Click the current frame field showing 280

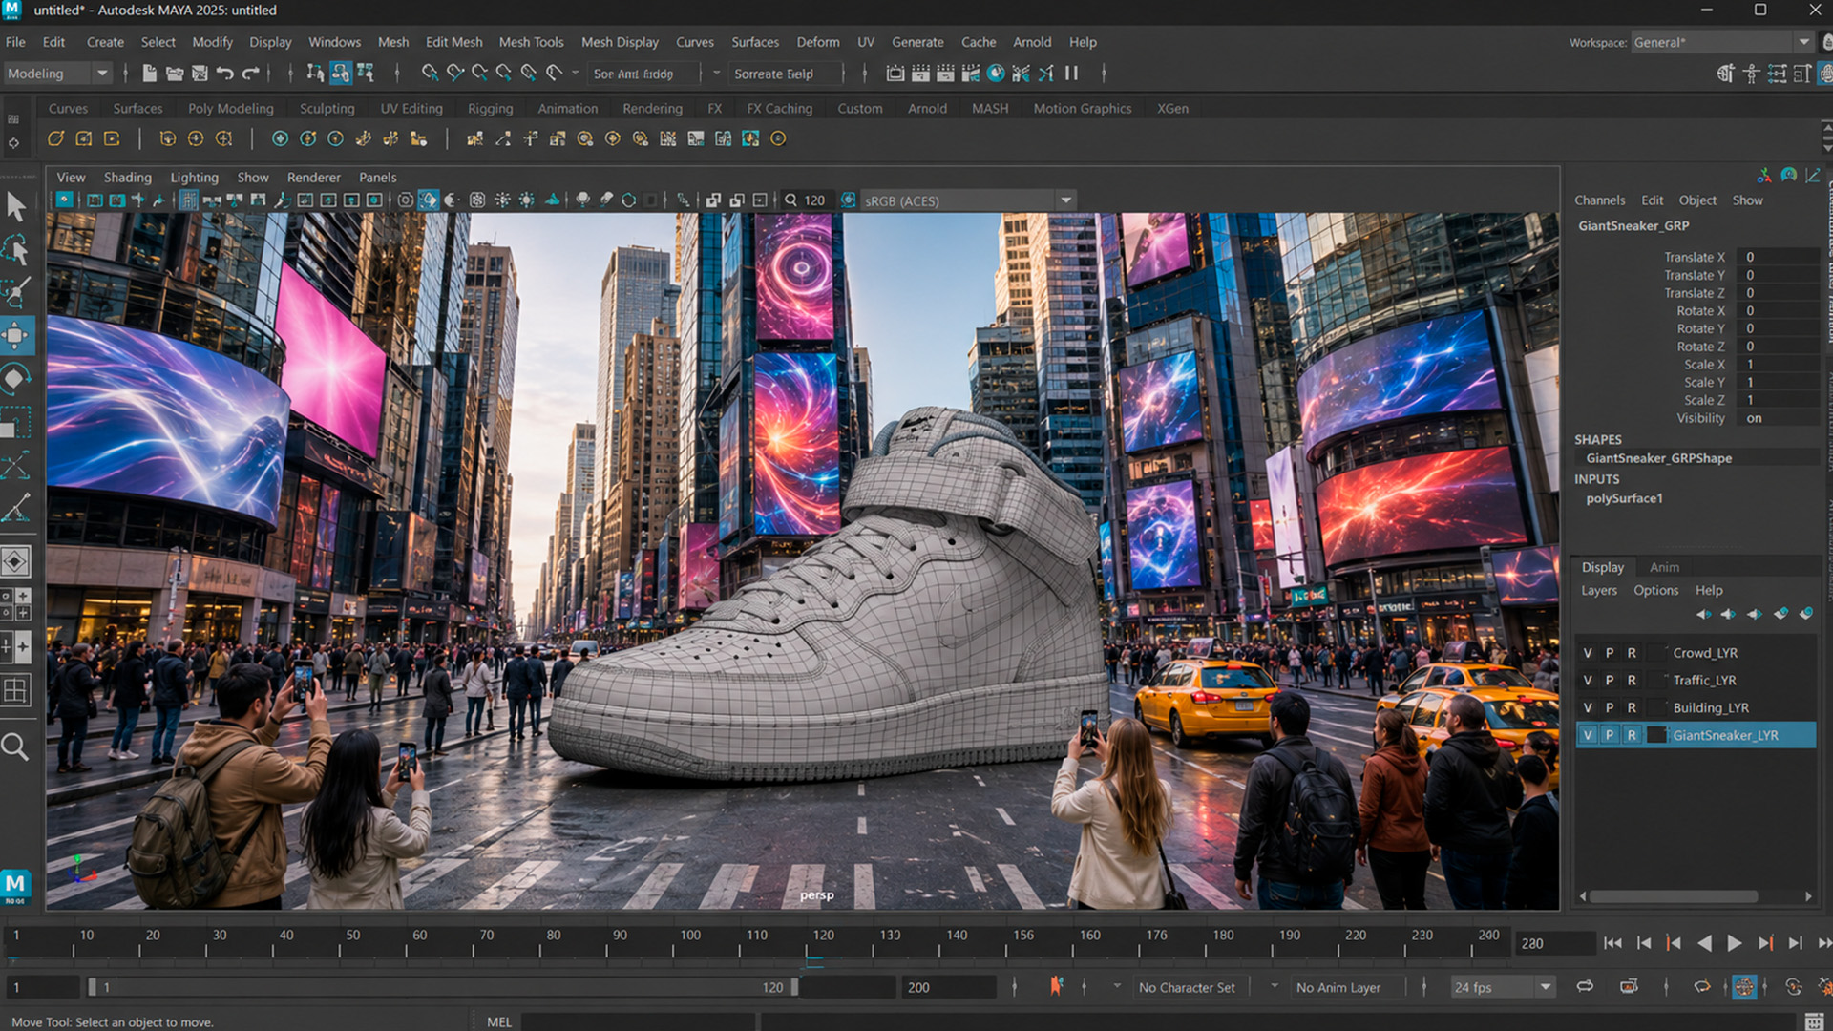coord(1554,943)
